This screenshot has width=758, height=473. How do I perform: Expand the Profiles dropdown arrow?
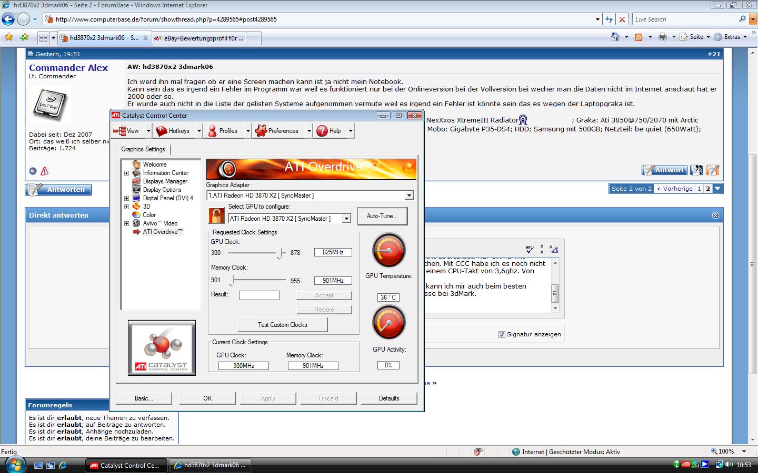(248, 131)
